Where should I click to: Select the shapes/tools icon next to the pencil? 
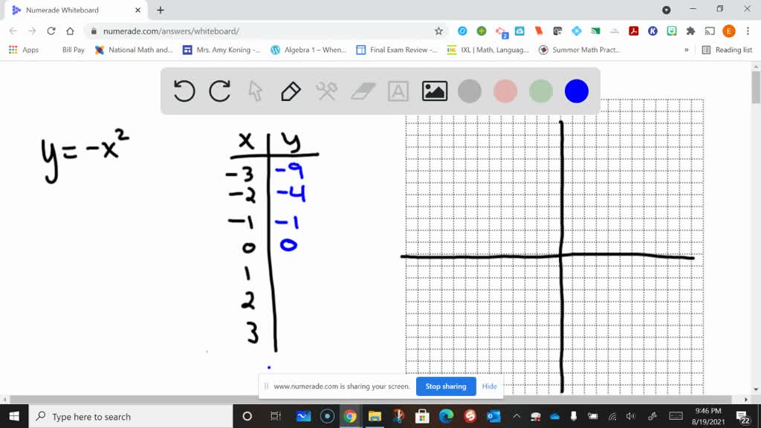(x=326, y=91)
